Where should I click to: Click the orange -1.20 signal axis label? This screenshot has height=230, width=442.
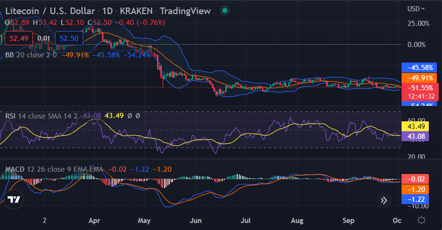415,190
